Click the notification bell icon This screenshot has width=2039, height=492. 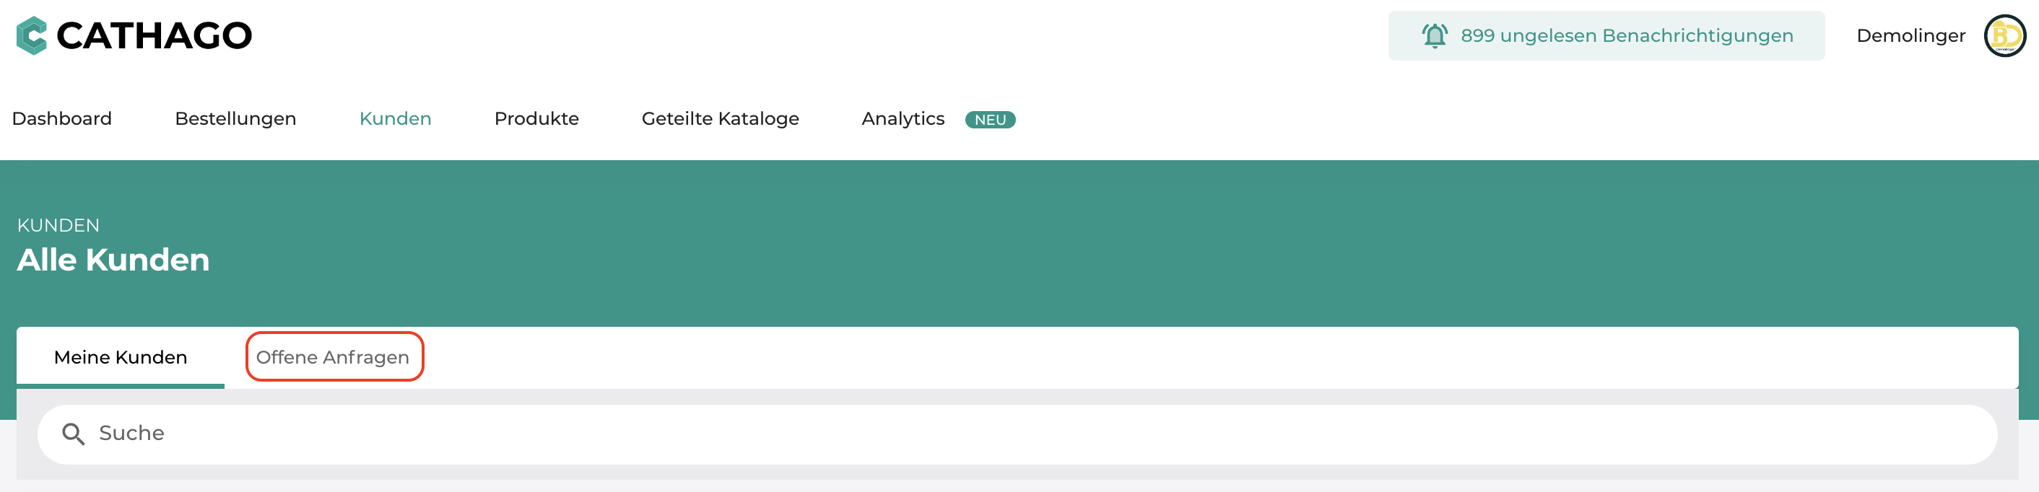click(x=1434, y=35)
